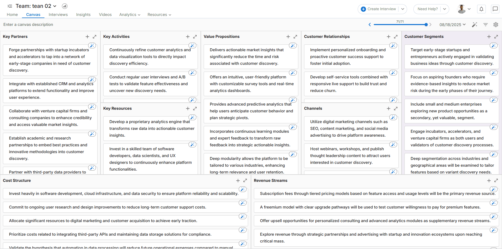
Task: Add a card to Channels
Action: click(x=389, y=108)
